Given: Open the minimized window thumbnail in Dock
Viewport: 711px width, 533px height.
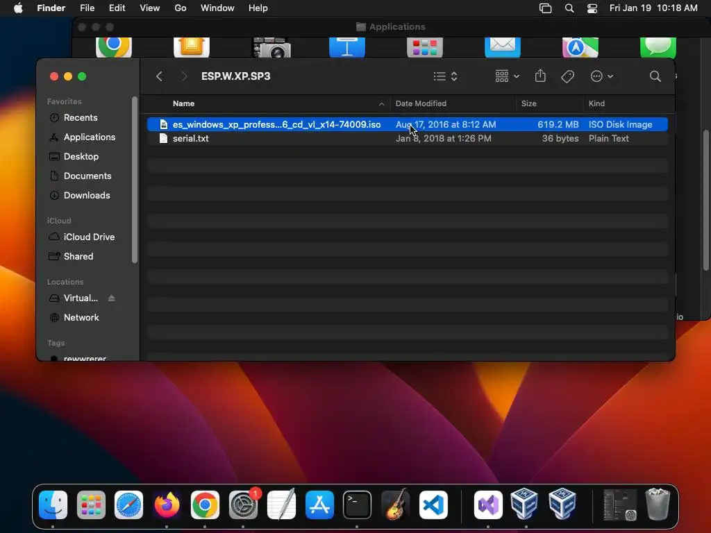Looking at the screenshot, I should tap(620, 505).
